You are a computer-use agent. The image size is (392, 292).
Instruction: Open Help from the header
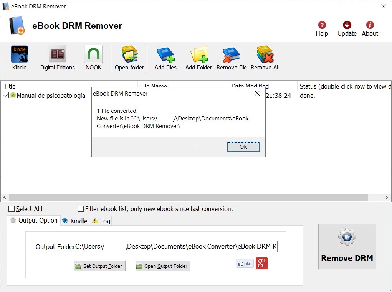pyautogui.click(x=322, y=25)
